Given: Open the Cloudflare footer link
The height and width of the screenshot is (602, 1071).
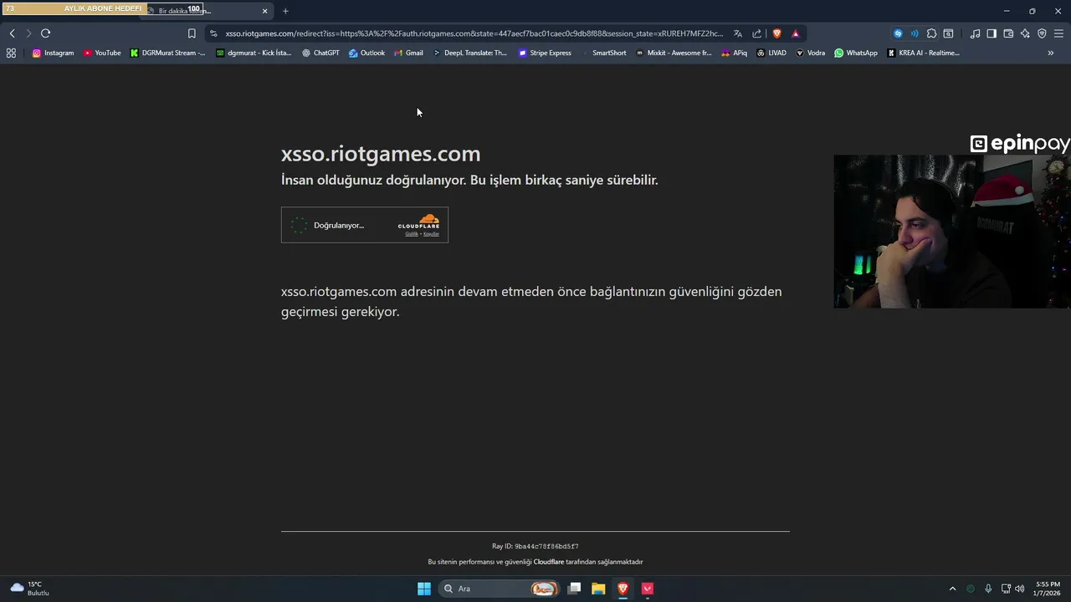Looking at the screenshot, I should [x=549, y=562].
